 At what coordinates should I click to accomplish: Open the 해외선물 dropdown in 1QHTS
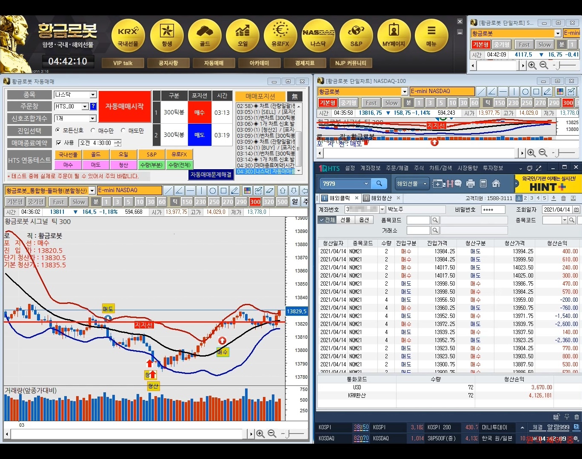(x=411, y=184)
